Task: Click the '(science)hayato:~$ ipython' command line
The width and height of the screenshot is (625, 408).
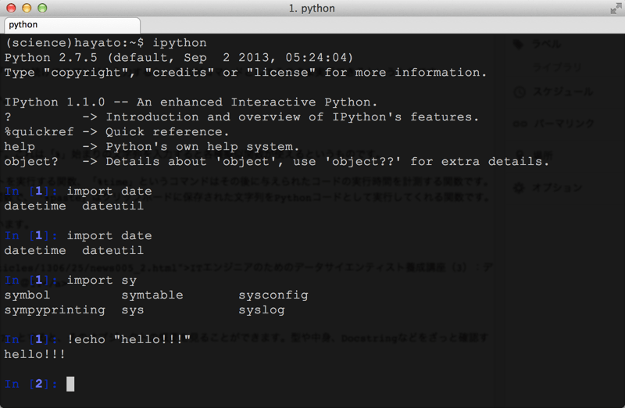Action: pyautogui.click(x=105, y=43)
